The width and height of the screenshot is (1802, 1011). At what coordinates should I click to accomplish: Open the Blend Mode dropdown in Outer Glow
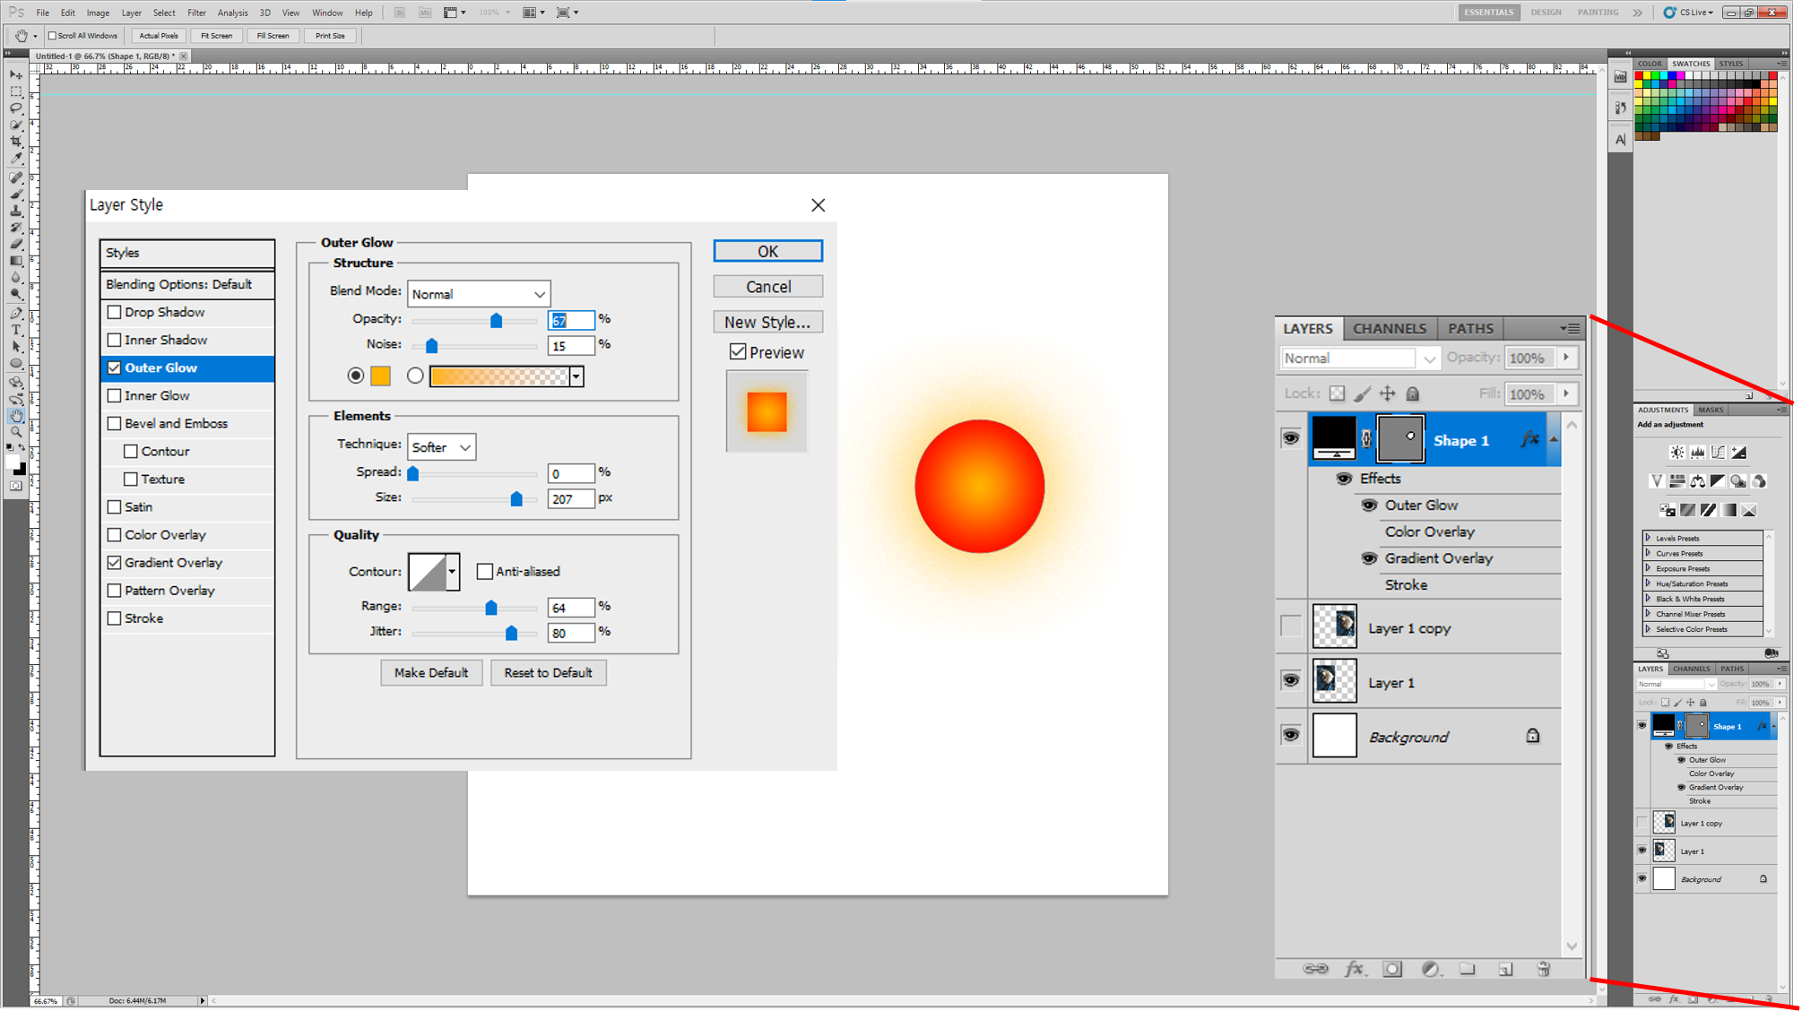coord(479,294)
